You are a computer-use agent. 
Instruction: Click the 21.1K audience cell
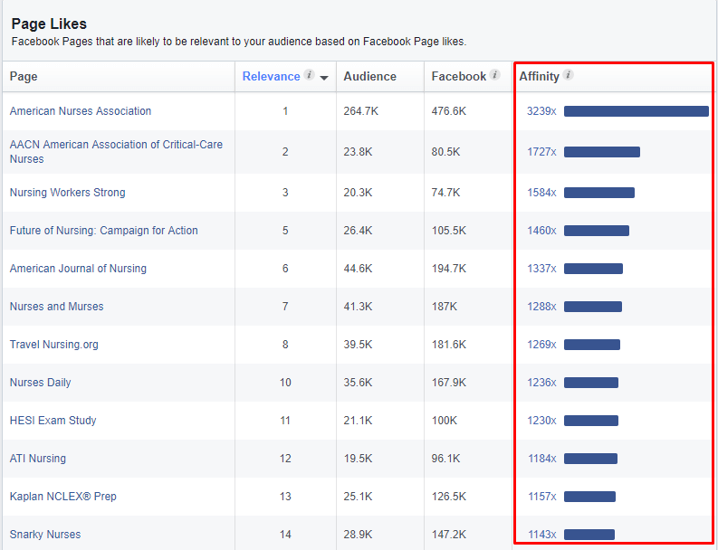(x=358, y=420)
